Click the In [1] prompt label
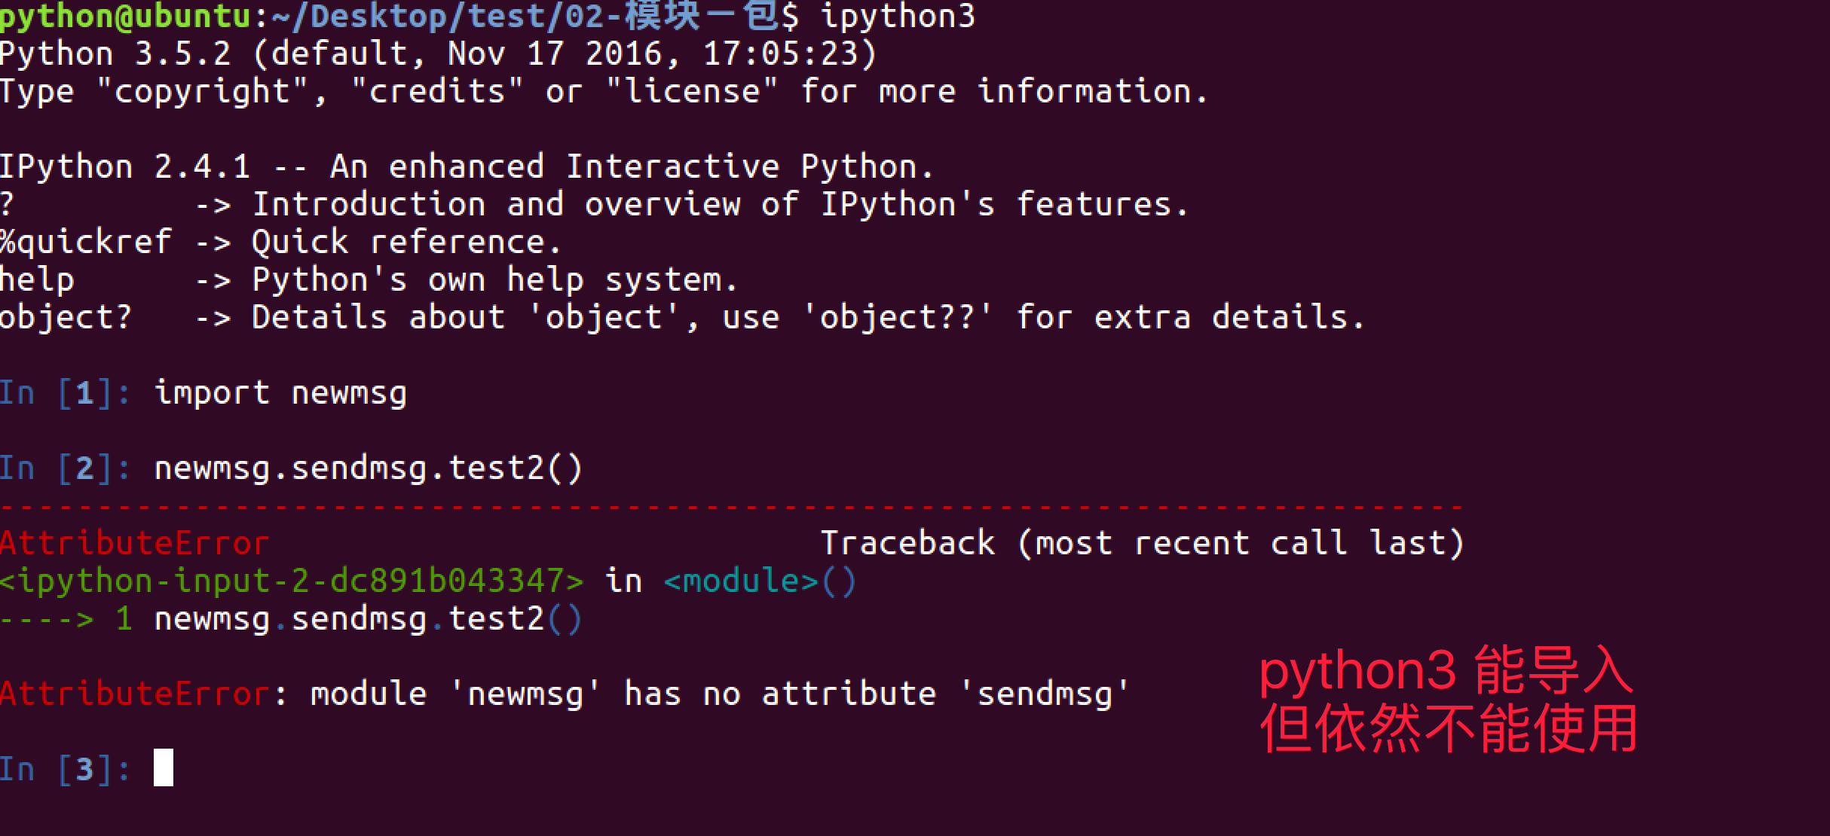 pos(65,392)
